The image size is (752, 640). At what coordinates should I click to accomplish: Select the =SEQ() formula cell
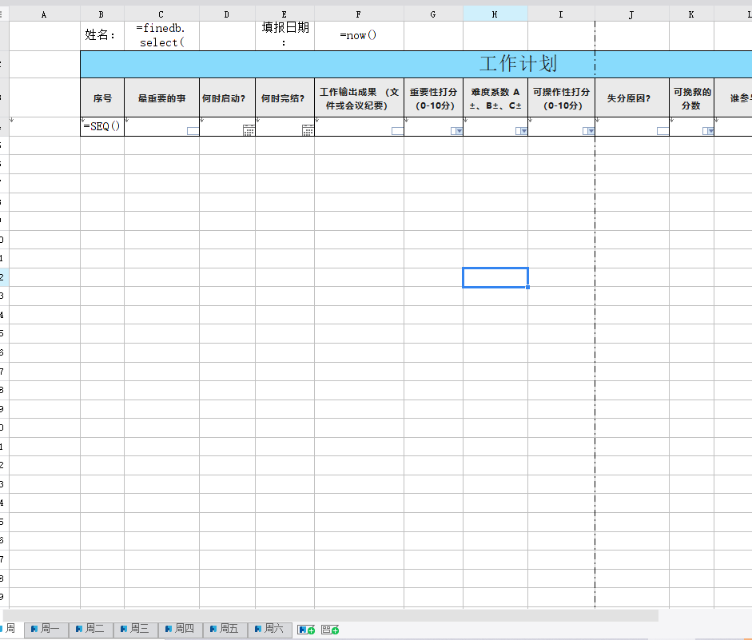[x=101, y=126]
